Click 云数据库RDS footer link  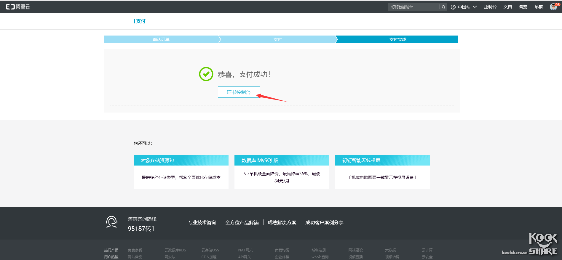(175, 250)
